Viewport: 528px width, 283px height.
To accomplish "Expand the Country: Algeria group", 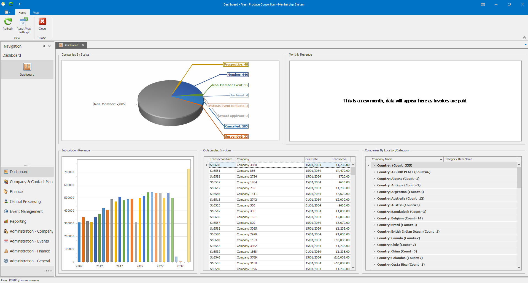I will tap(374, 179).
